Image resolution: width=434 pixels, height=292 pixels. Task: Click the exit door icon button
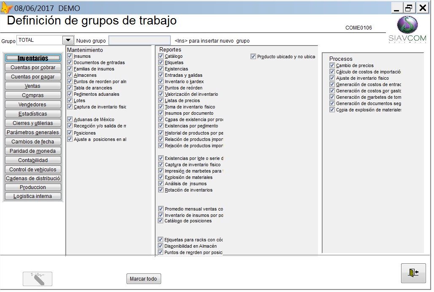[x=413, y=273]
